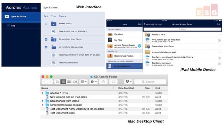The height and width of the screenshot is (125, 223).
Task: Click shared folder icon of Screenshots from Demo in web list
Action: [x=54, y=39]
